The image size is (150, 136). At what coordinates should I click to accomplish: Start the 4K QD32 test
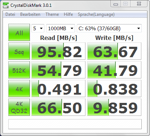(19, 107)
